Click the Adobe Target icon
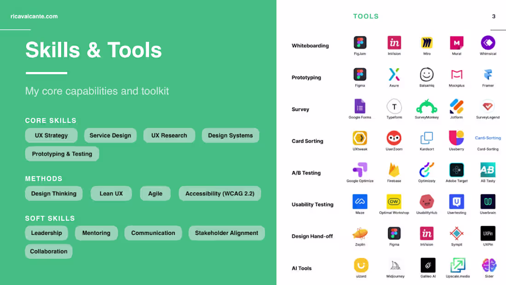 pyautogui.click(x=456, y=169)
